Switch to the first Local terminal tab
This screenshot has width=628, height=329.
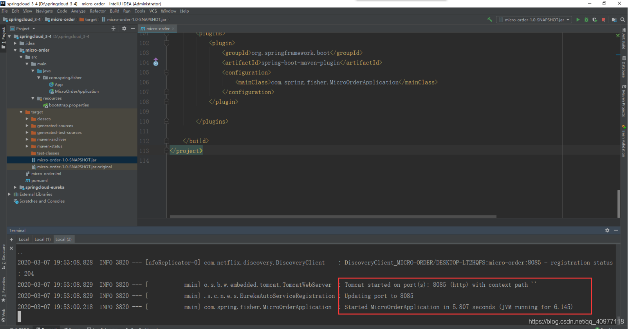24,239
